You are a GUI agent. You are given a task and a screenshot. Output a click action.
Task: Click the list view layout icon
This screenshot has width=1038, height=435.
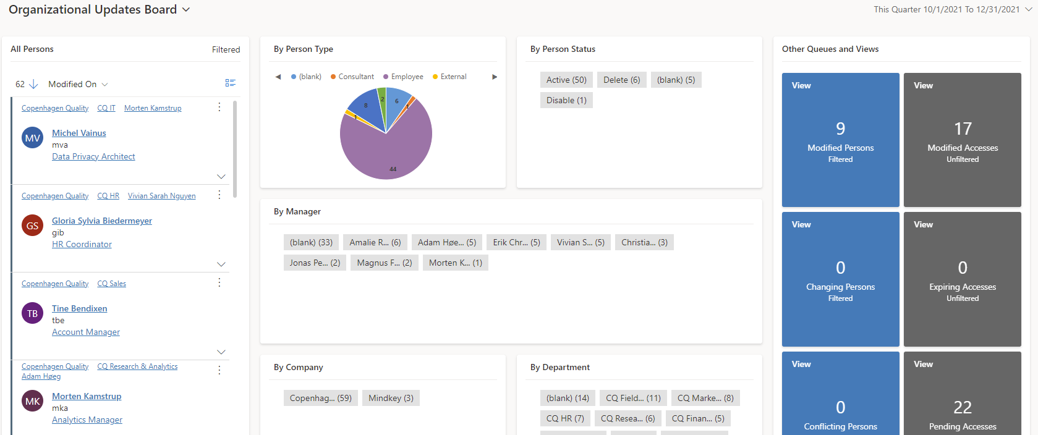(230, 83)
